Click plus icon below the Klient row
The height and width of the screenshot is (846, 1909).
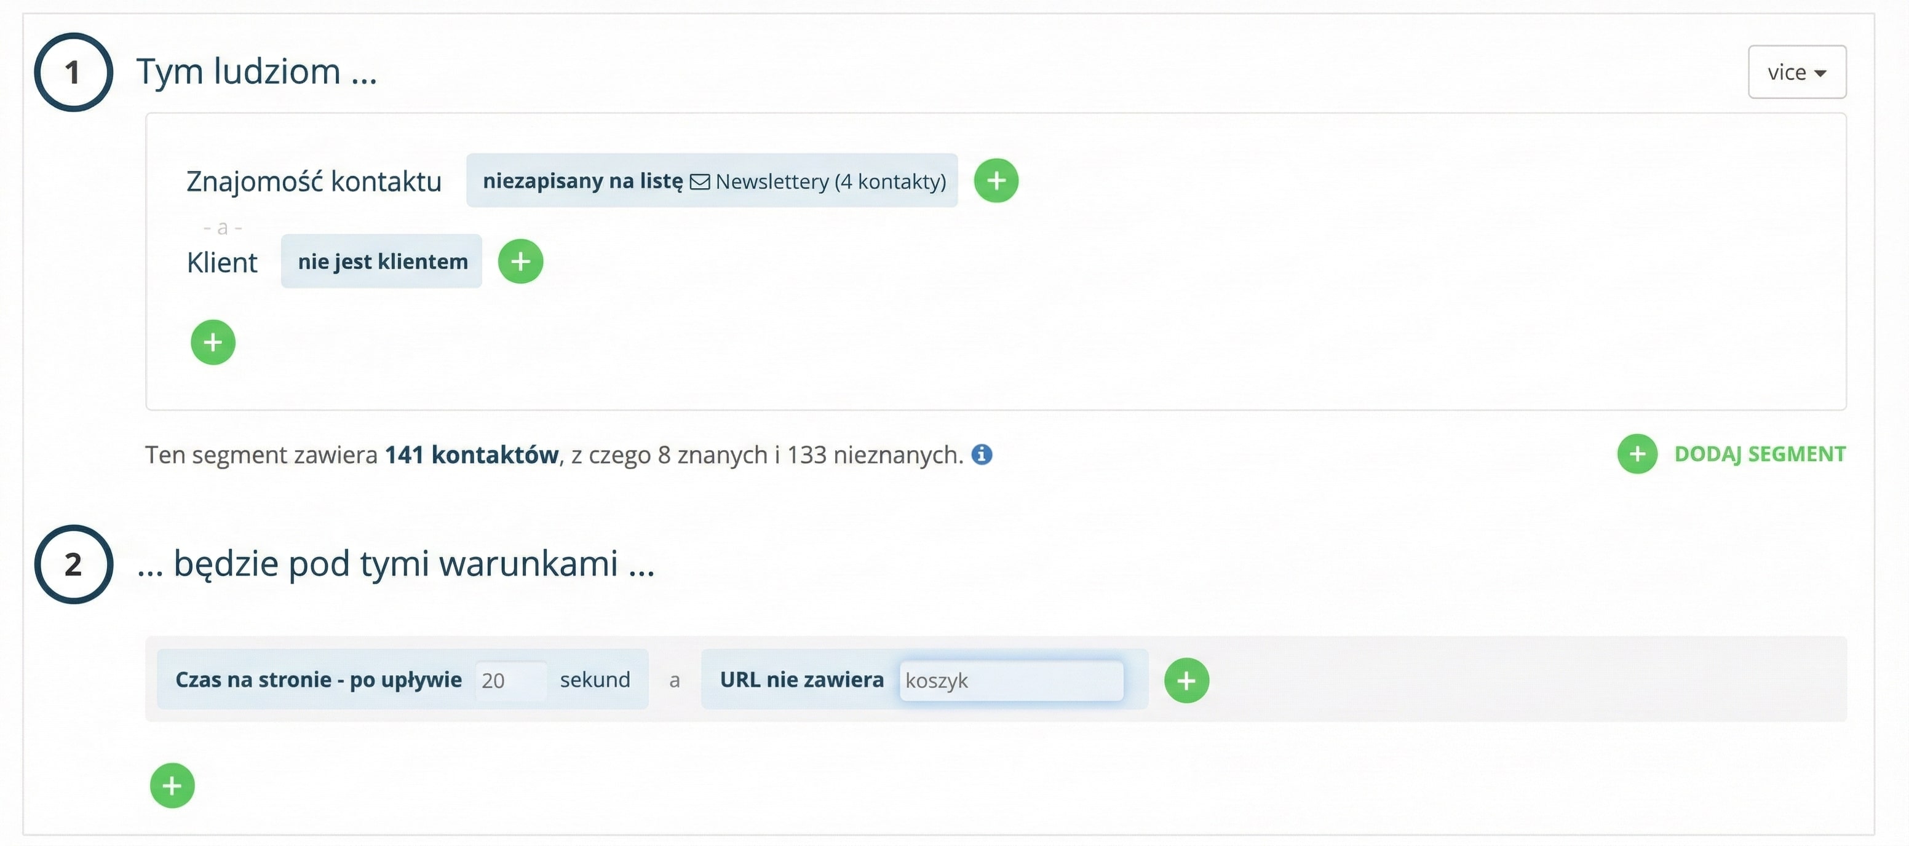pyautogui.click(x=213, y=342)
